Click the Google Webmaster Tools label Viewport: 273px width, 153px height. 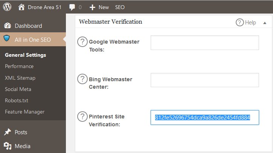[114, 46]
